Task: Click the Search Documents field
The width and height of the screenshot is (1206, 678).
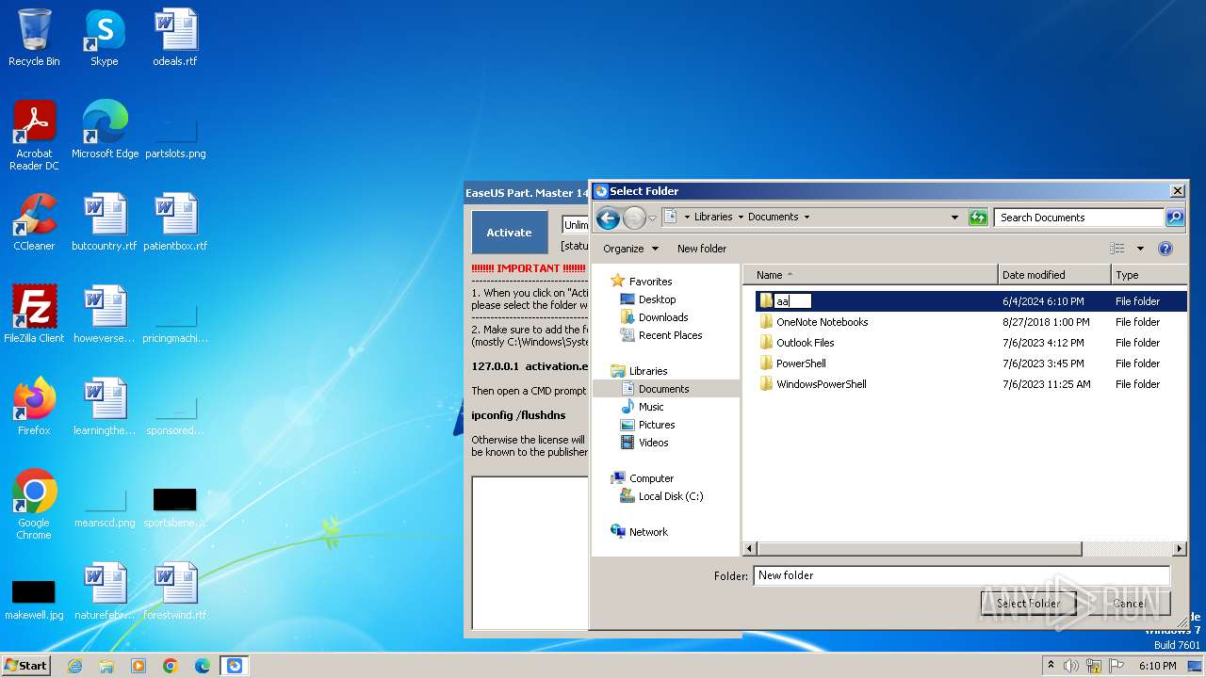Action: tap(1079, 218)
